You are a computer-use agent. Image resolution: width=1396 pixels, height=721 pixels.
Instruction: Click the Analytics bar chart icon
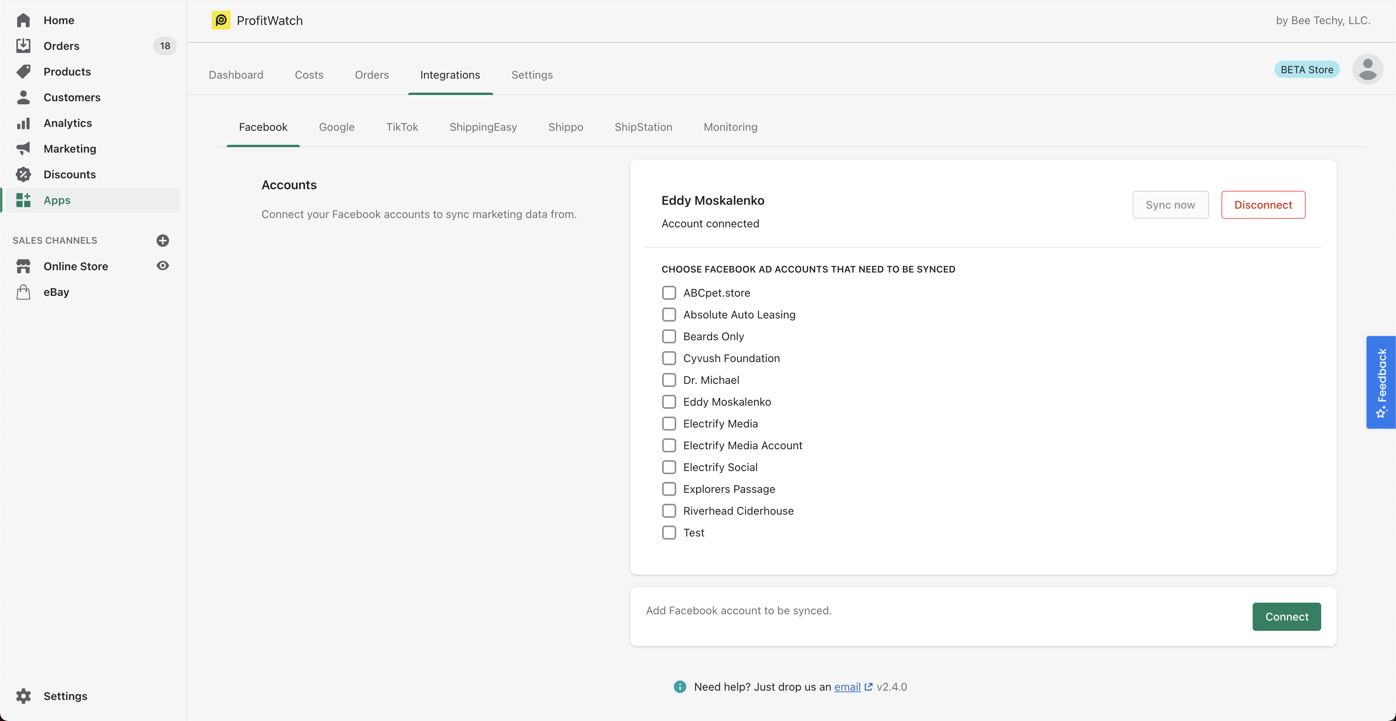23,123
